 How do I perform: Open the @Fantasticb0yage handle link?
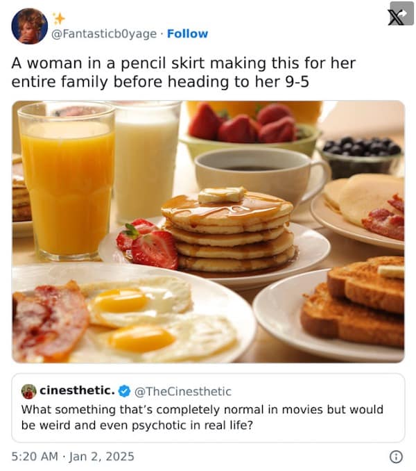tap(105, 33)
